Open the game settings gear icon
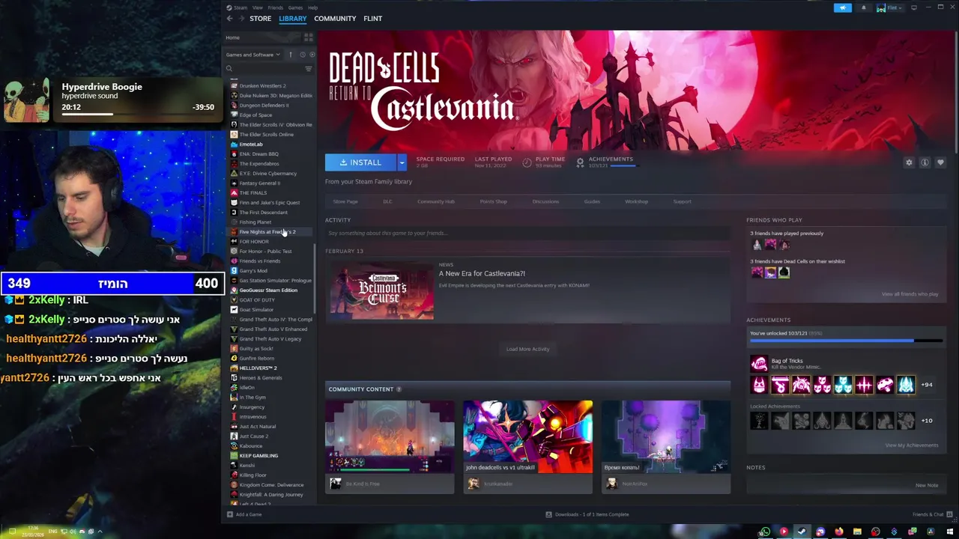Image resolution: width=959 pixels, height=539 pixels. [x=909, y=162]
